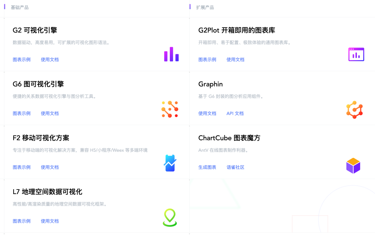Image resolution: width=375 pixels, height=235 pixels.
Task: Click the description 开箱即用、易于配置、极致体验的通用图表库
Action: coord(245,43)
